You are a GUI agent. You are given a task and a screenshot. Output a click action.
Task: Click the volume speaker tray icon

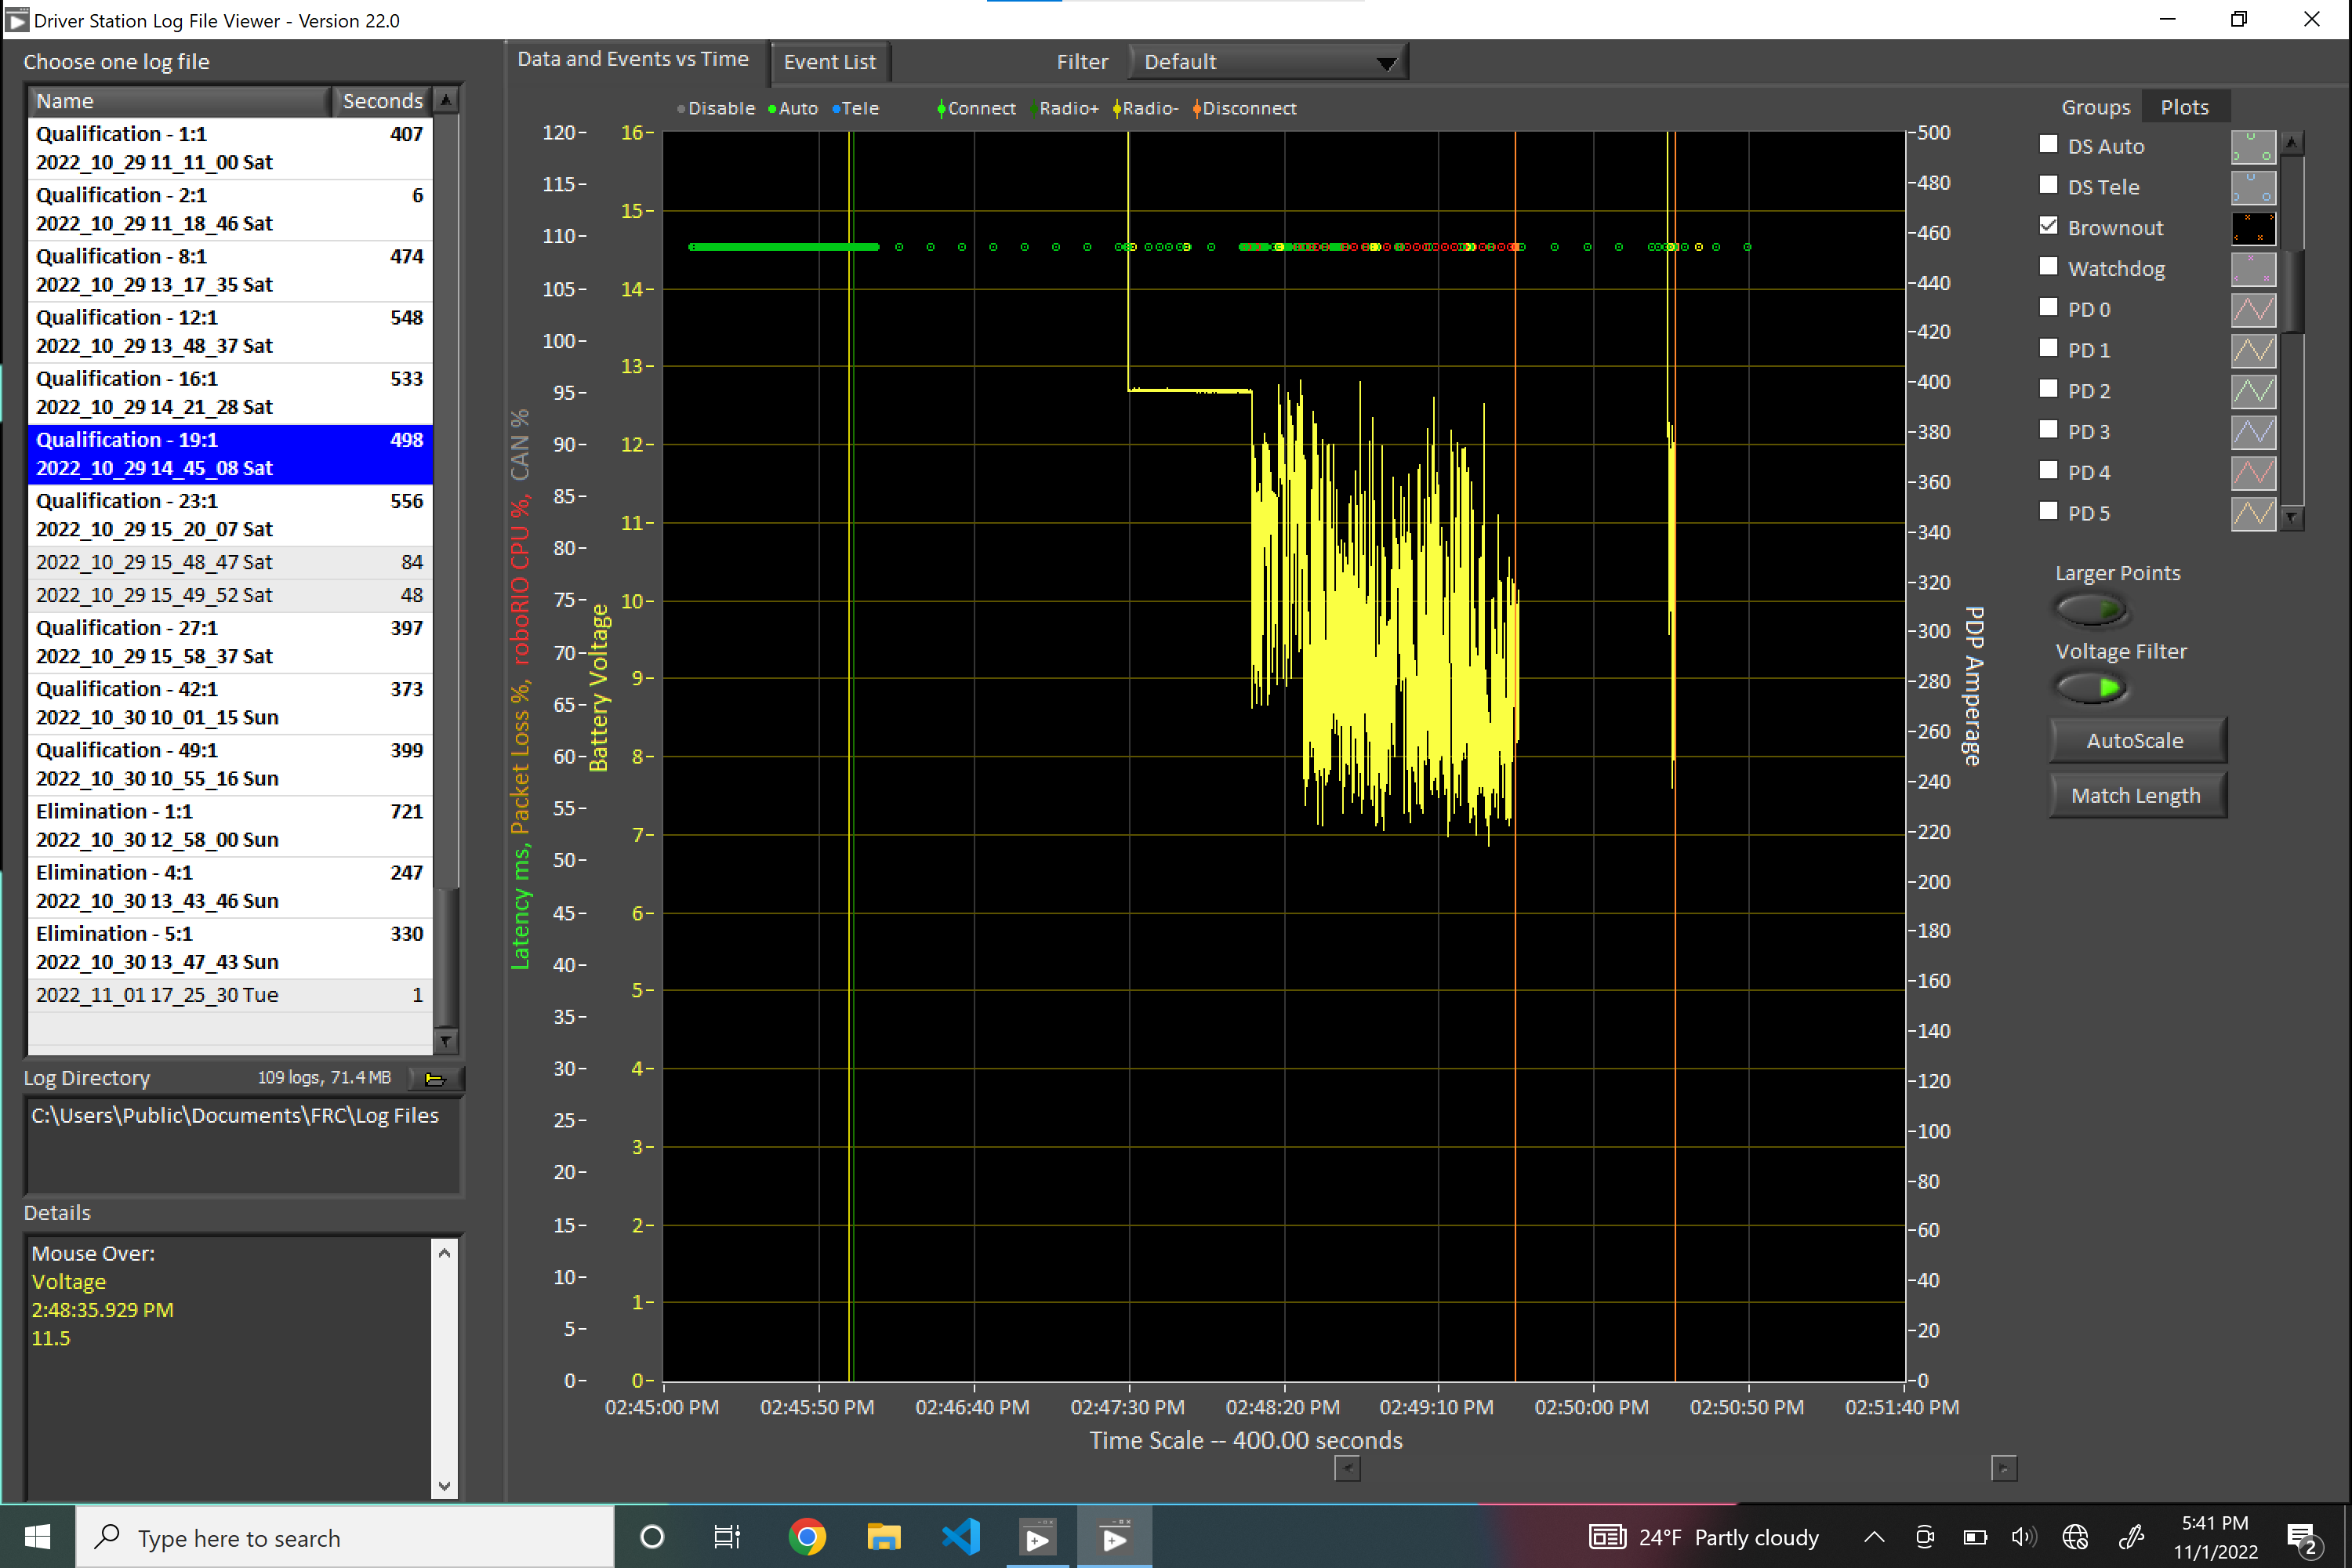click(x=2024, y=1538)
